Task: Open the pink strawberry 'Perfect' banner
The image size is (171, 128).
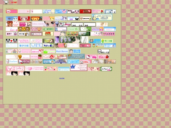Action: (103, 57)
